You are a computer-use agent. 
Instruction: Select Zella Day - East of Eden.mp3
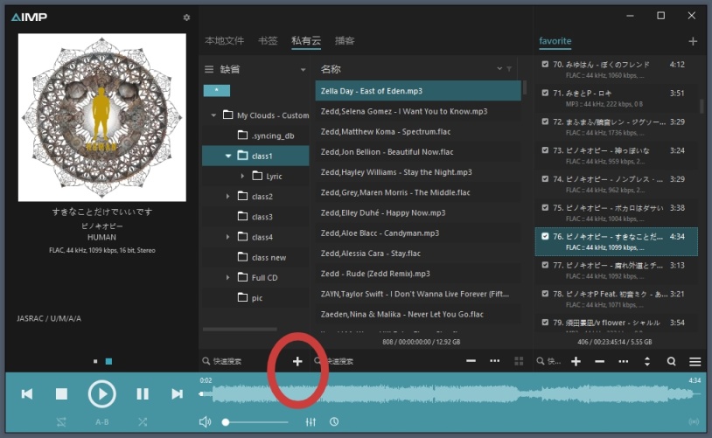coord(418,91)
